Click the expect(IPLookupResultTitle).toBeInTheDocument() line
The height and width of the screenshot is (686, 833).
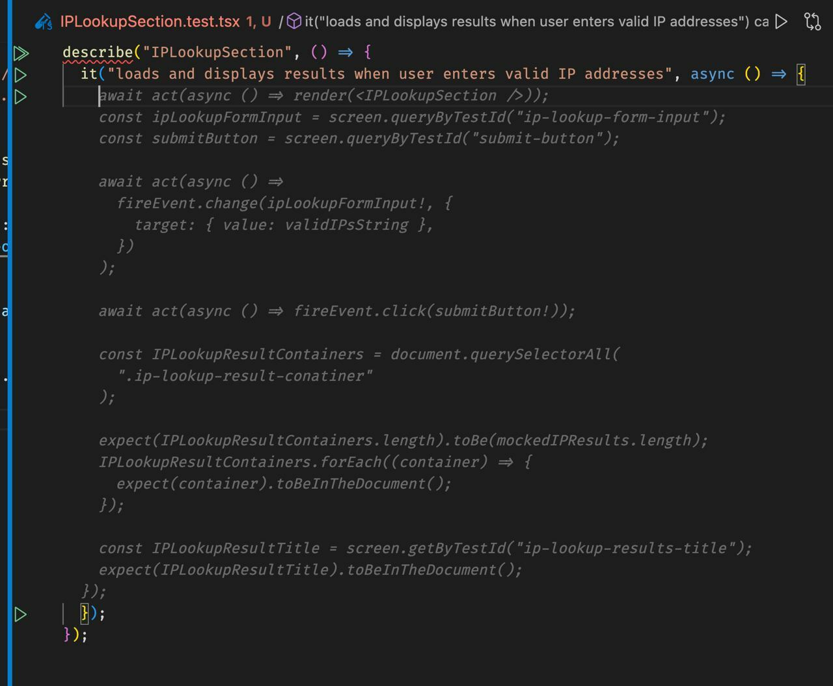310,569
